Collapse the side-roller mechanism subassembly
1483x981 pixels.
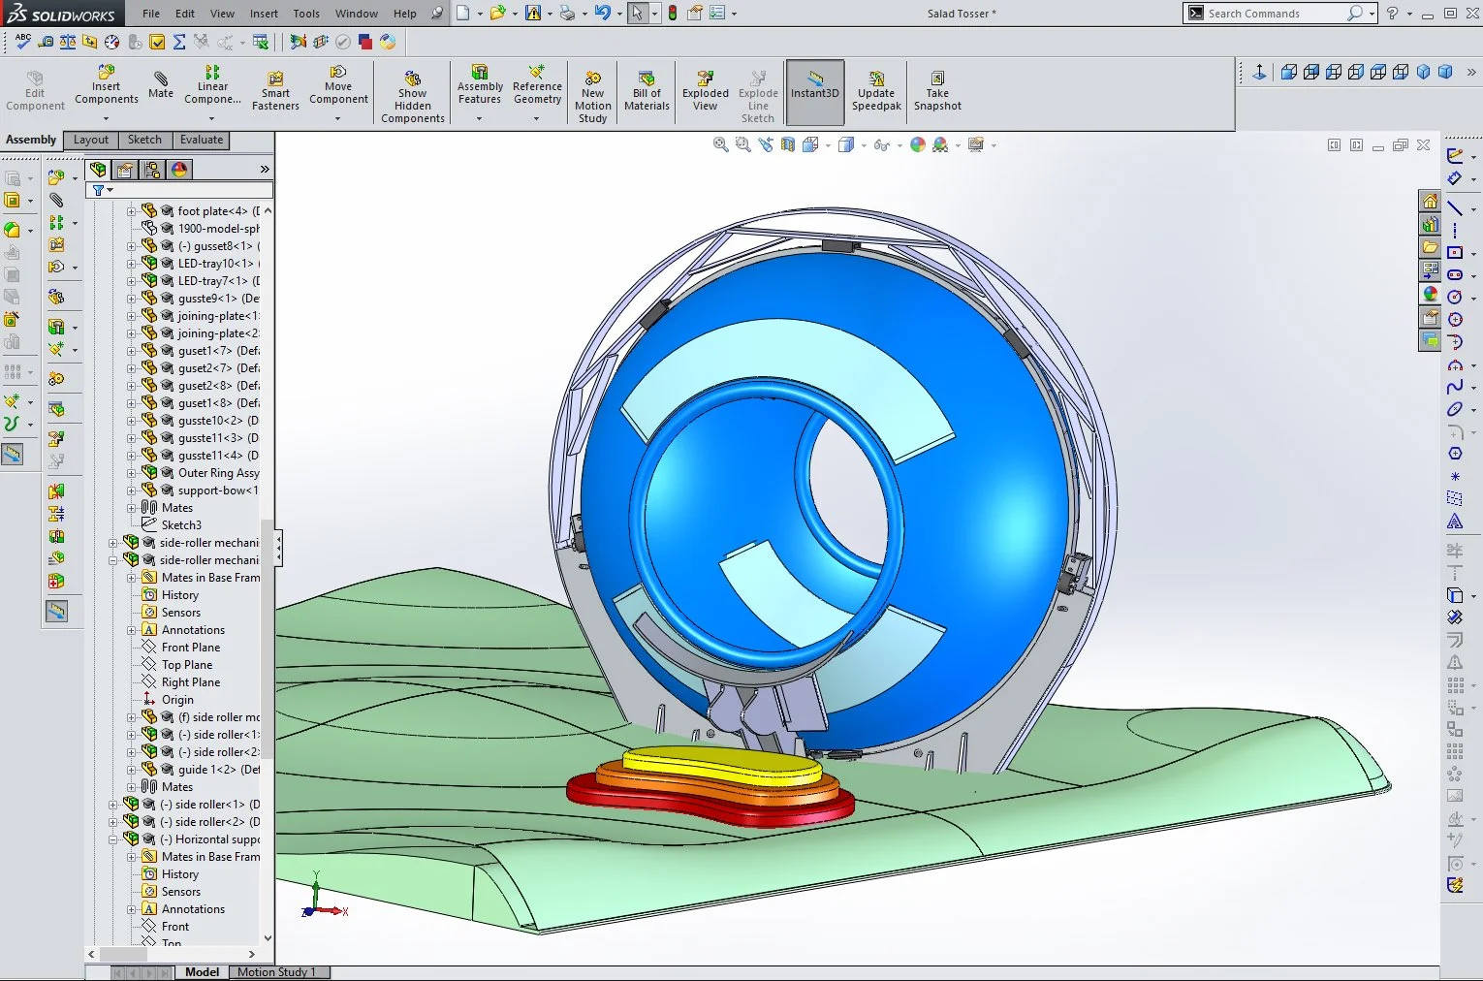point(113,559)
